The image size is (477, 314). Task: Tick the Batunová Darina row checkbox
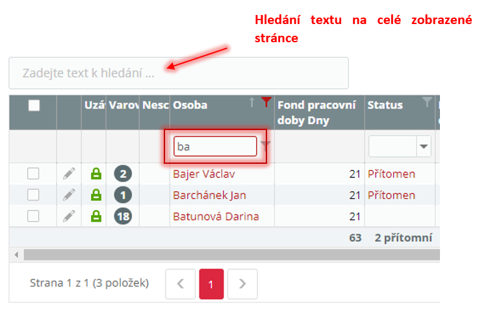point(33,216)
